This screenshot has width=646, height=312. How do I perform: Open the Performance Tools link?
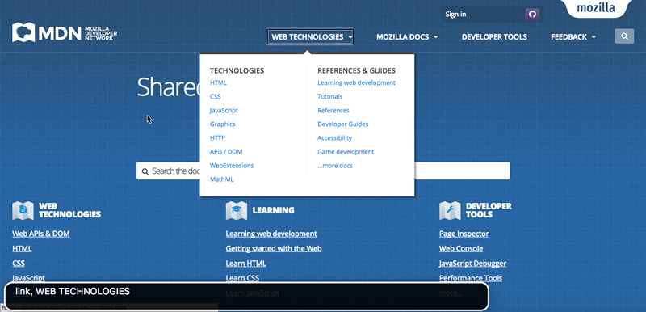471,278
